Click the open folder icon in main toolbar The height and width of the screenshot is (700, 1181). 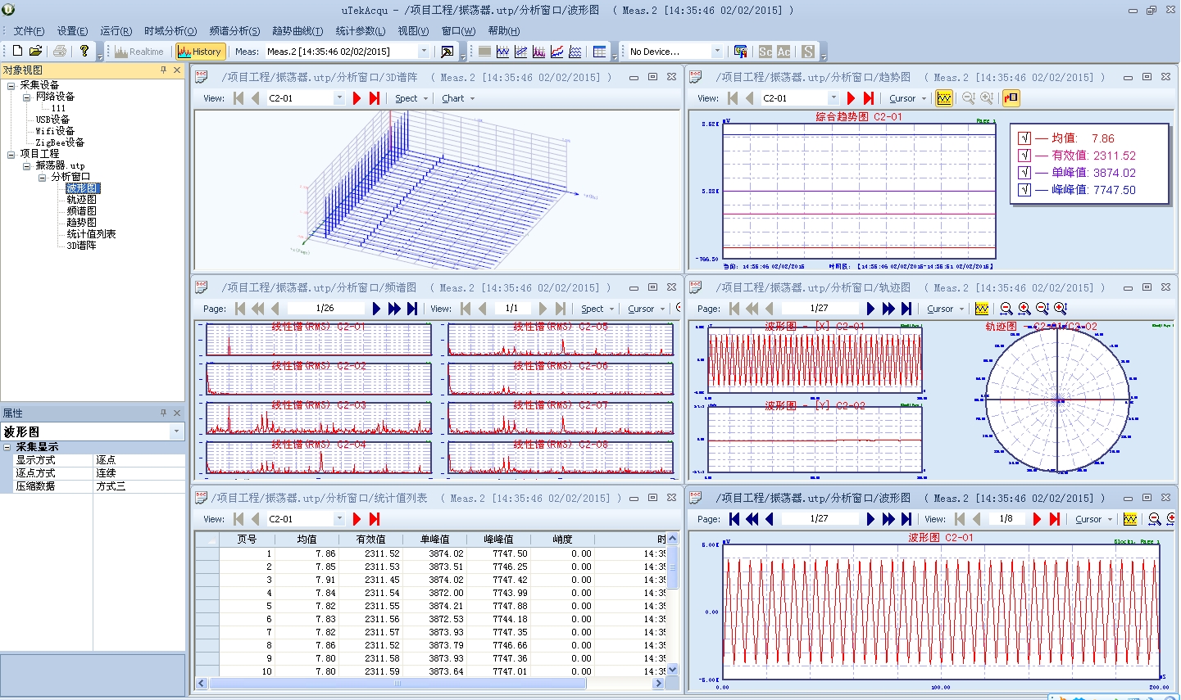click(35, 52)
